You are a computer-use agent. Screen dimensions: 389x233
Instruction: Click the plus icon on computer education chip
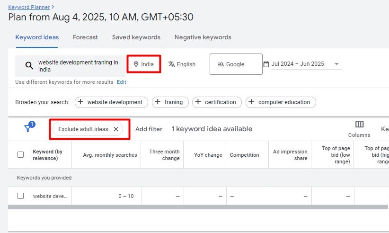251,102
